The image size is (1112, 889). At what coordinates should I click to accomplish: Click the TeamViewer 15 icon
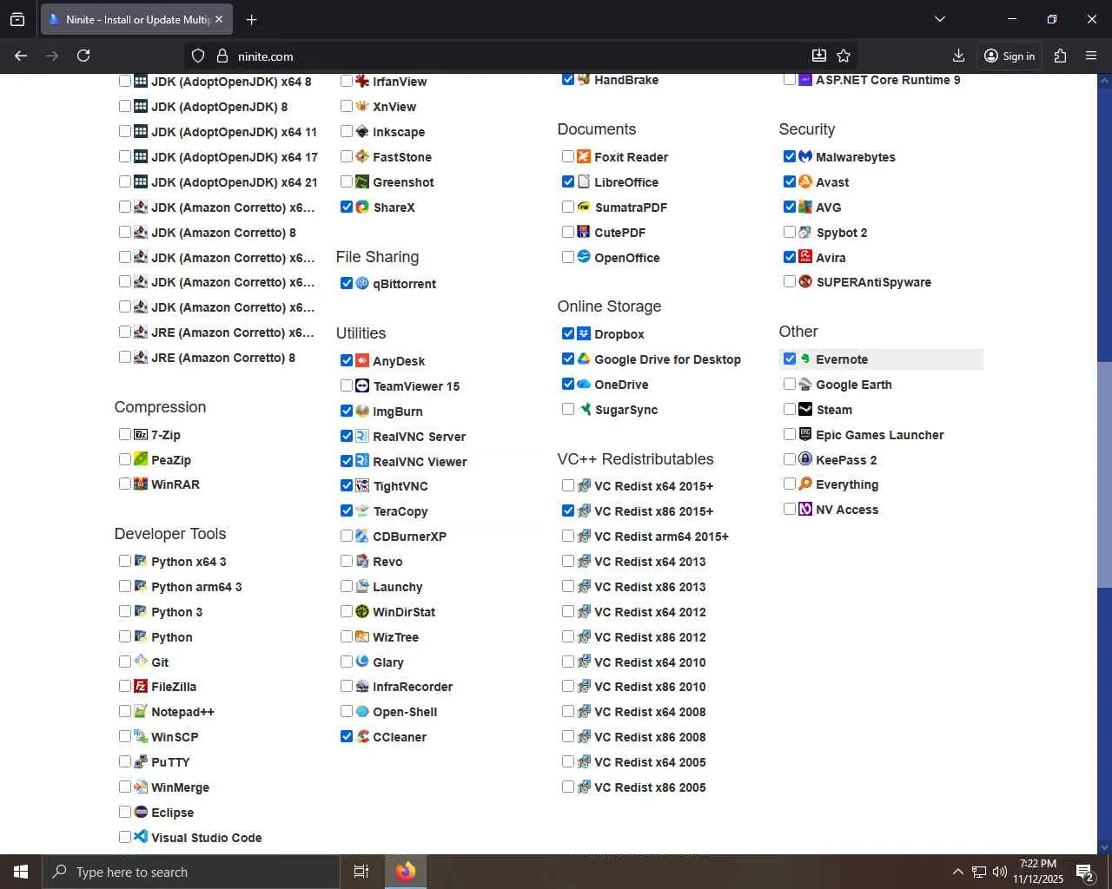click(362, 385)
